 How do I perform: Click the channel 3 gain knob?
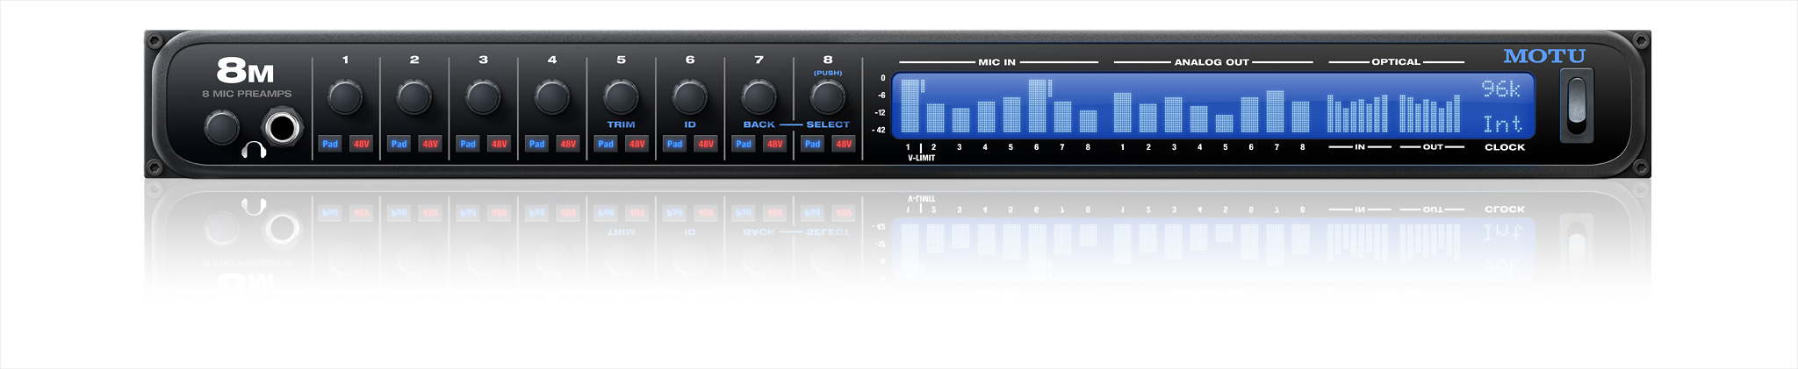pyautogui.click(x=483, y=97)
